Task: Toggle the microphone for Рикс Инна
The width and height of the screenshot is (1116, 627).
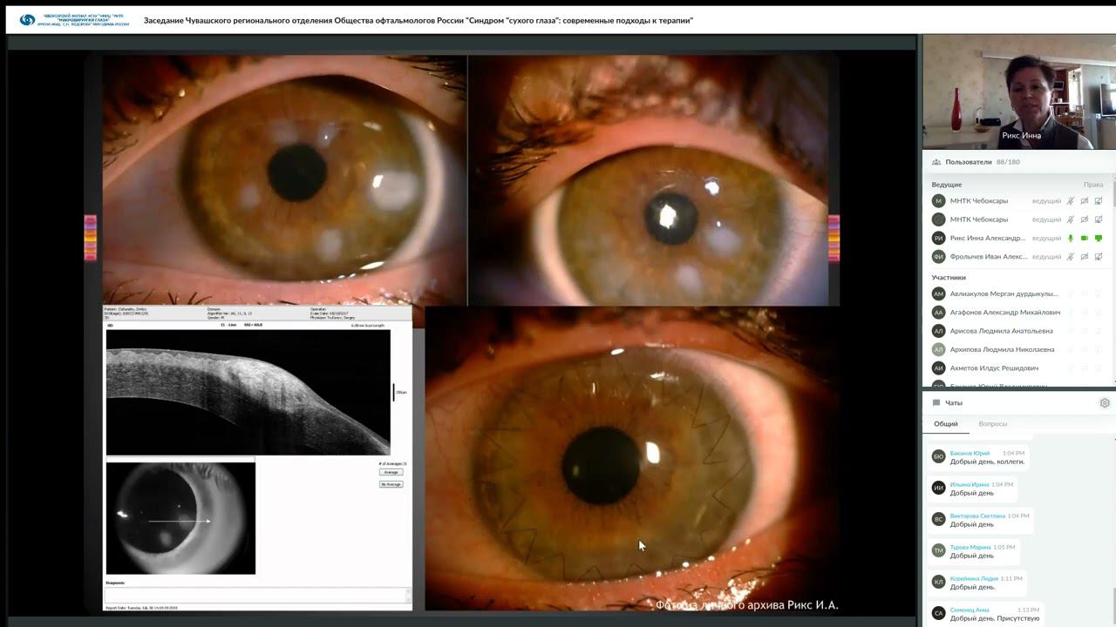Action: [x=1071, y=238]
